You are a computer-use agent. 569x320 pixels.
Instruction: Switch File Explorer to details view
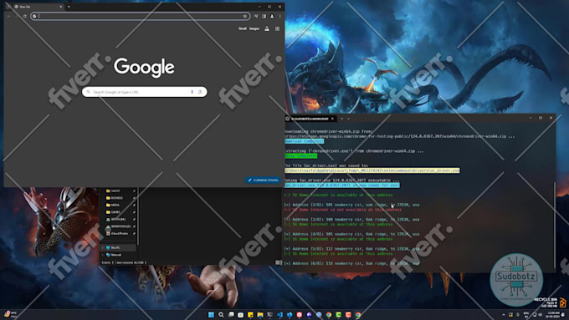point(277,262)
